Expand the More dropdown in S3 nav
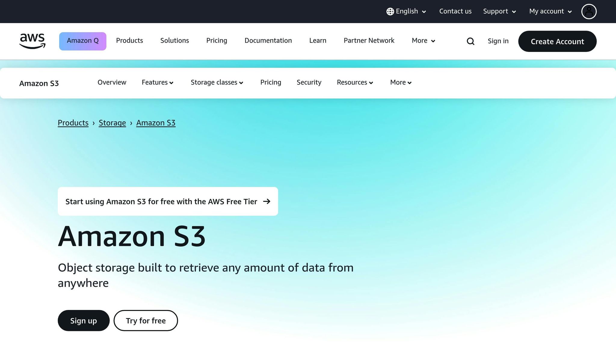 coord(401,82)
